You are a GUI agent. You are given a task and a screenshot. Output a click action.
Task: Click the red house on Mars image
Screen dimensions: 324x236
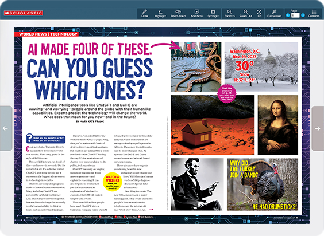(x=213, y=125)
